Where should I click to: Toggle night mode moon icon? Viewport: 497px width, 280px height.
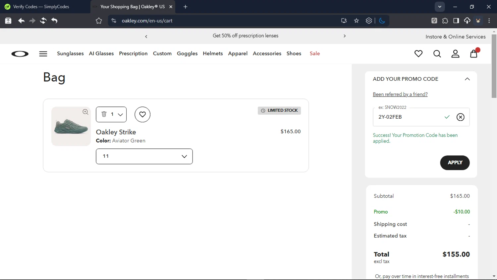pyautogui.click(x=382, y=20)
